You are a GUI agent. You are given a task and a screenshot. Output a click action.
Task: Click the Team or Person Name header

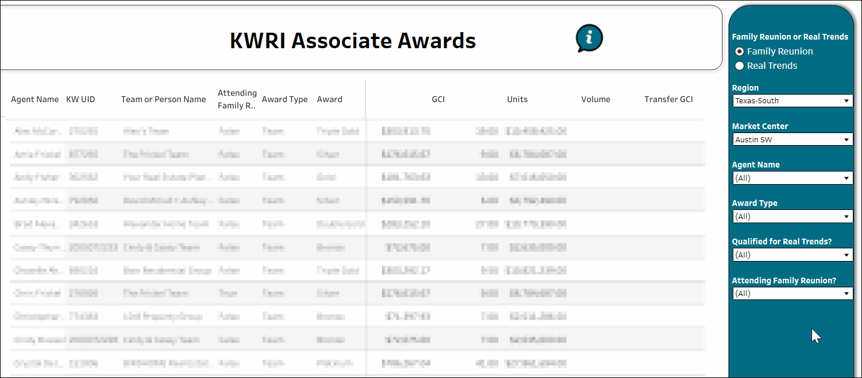(164, 99)
